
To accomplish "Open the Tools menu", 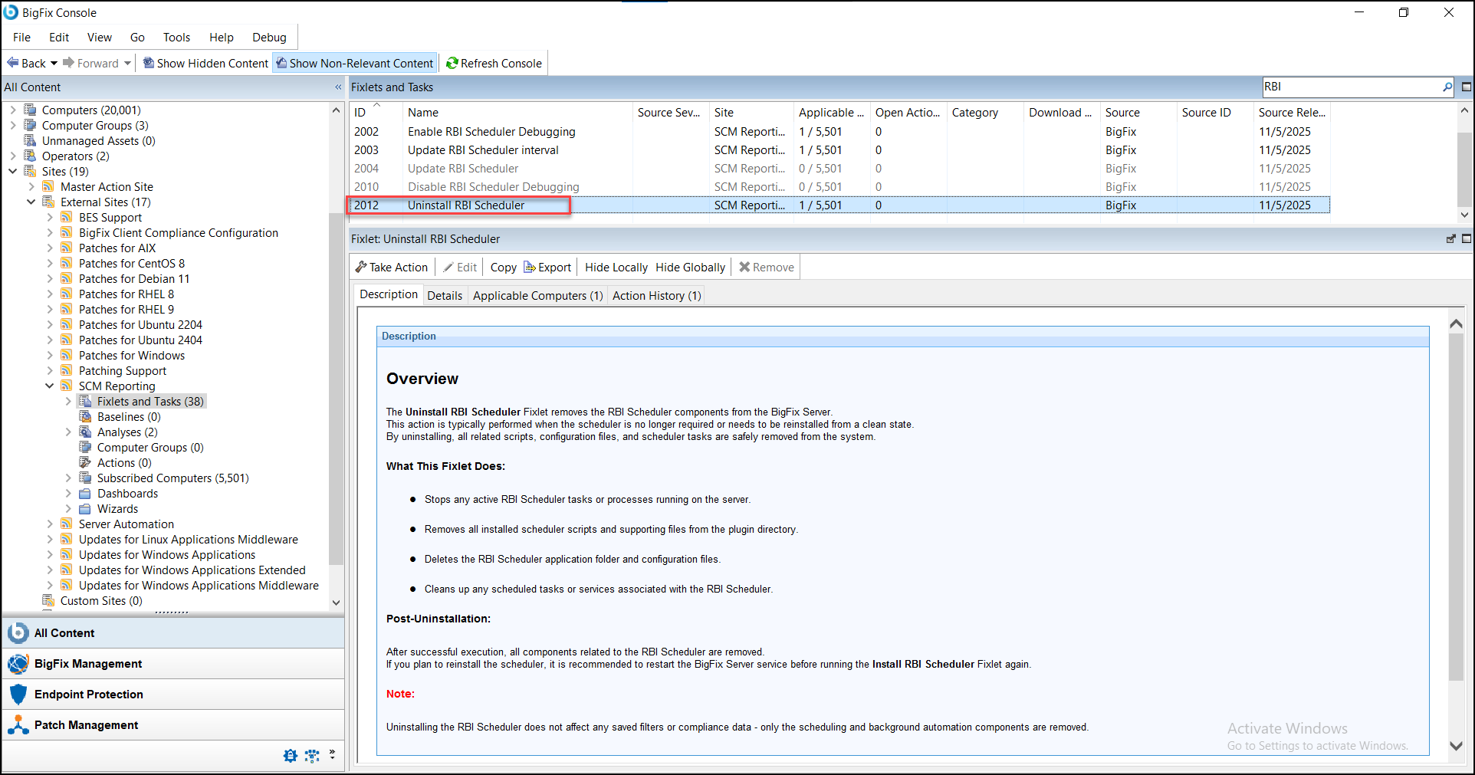I will coord(176,37).
